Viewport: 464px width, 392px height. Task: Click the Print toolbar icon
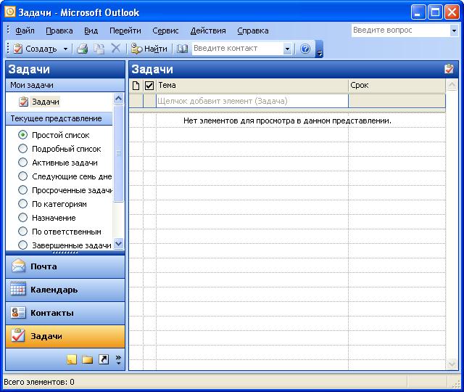point(82,49)
